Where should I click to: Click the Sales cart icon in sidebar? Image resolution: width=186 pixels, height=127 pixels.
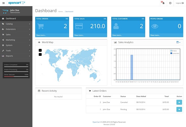pyautogui.click(x=3, y=35)
